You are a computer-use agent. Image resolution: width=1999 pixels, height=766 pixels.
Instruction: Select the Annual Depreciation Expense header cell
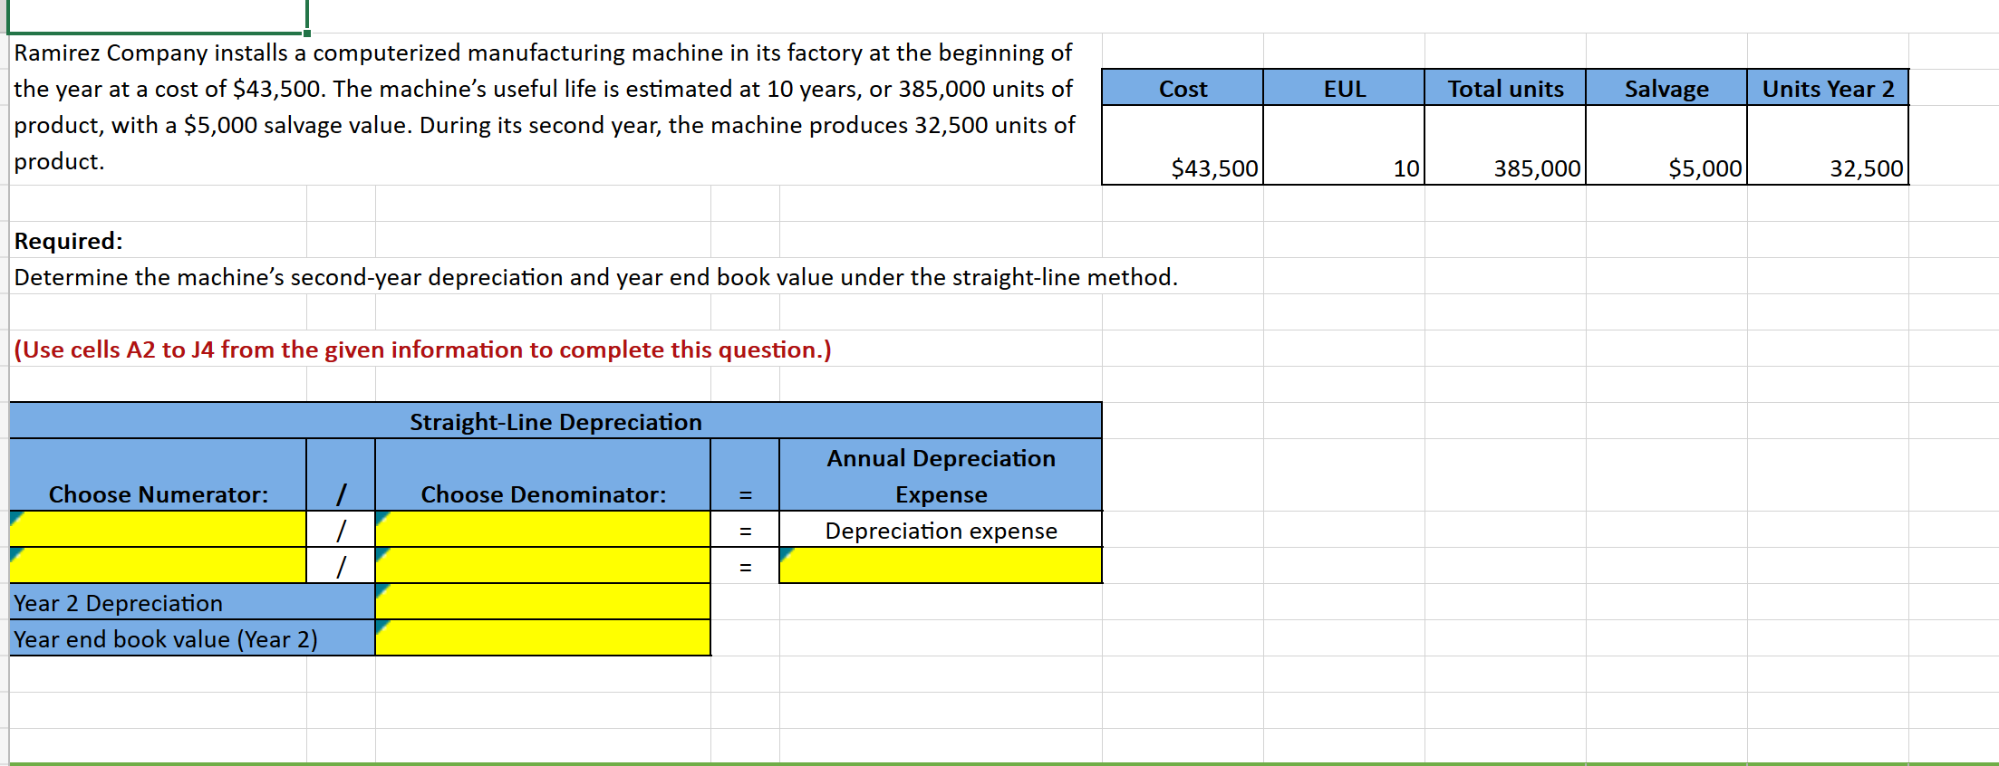pyautogui.click(x=941, y=475)
